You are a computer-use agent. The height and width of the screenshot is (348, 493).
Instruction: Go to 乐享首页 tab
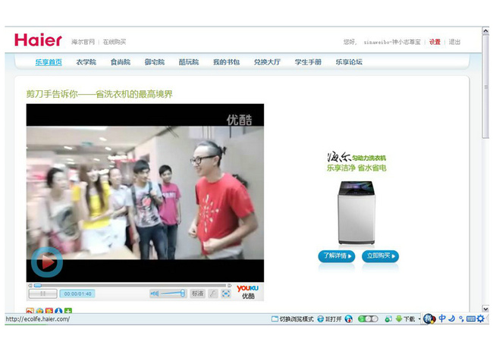click(49, 62)
